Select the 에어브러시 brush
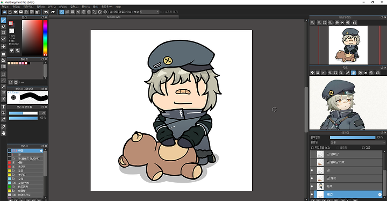The height and width of the screenshot is (201, 387). tap(25, 195)
